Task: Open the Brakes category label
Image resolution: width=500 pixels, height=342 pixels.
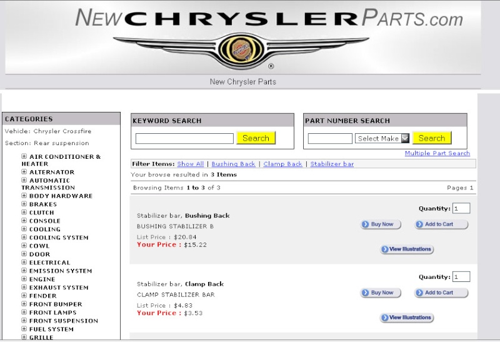Action: 43,204
